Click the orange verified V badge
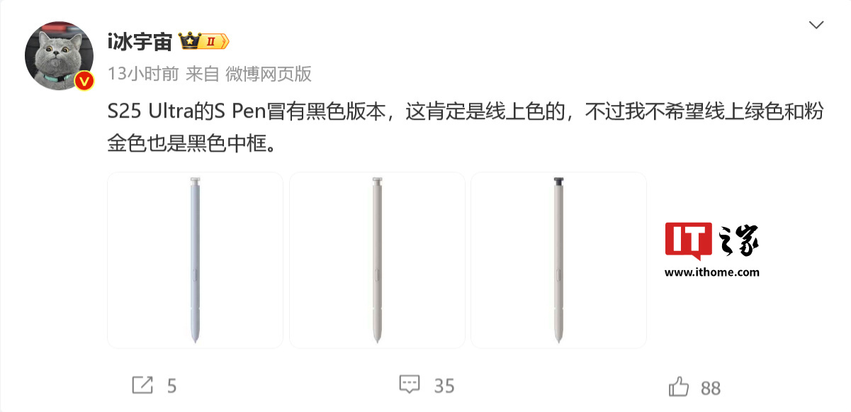Image resolution: width=851 pixels, height=412 pixels. tap(84, 81)
